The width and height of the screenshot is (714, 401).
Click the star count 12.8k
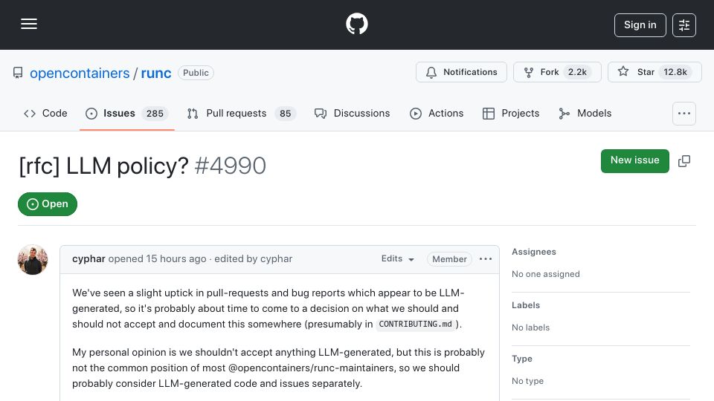pos(675,72)
